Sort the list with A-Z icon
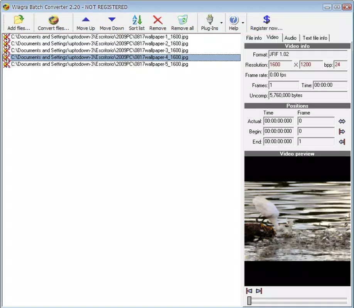 click(137, 20)
